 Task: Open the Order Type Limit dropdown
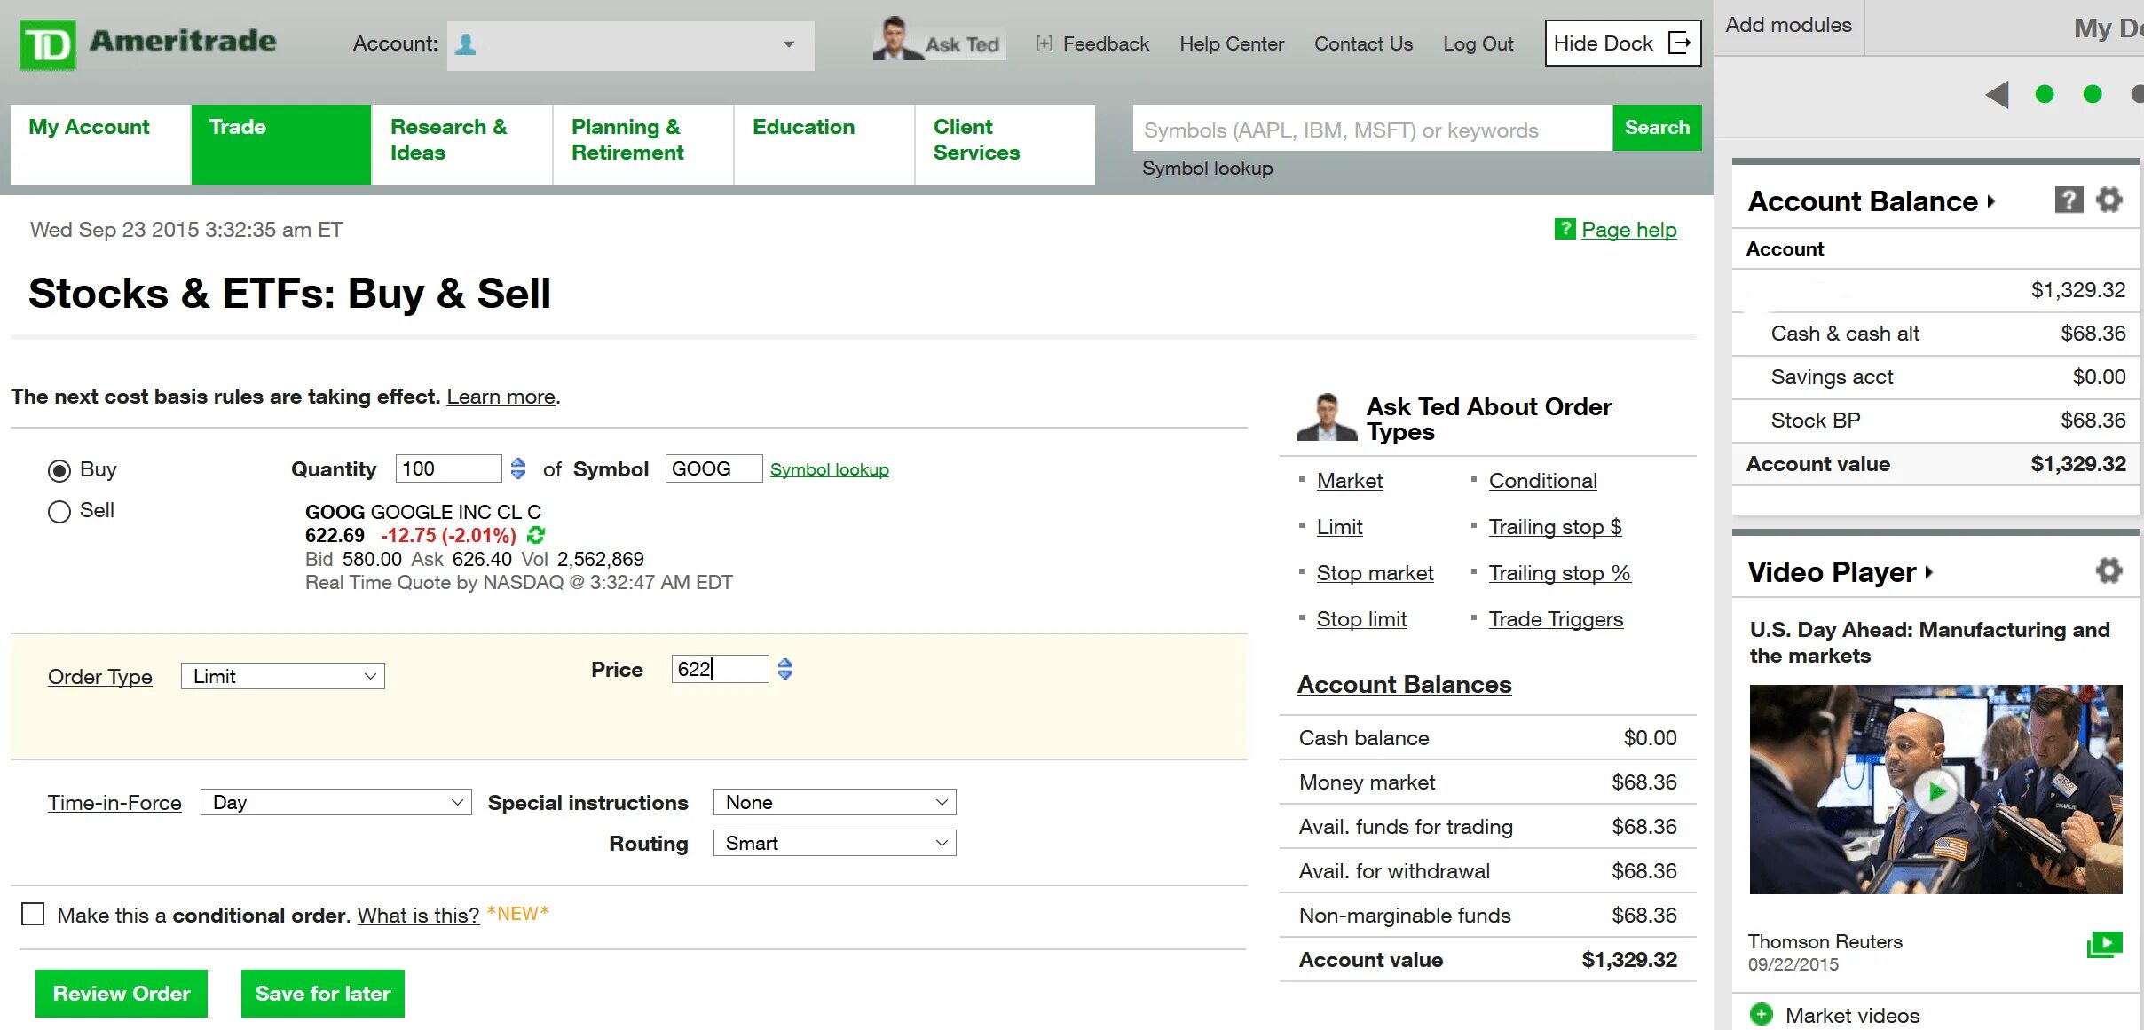tap(282, 676)
